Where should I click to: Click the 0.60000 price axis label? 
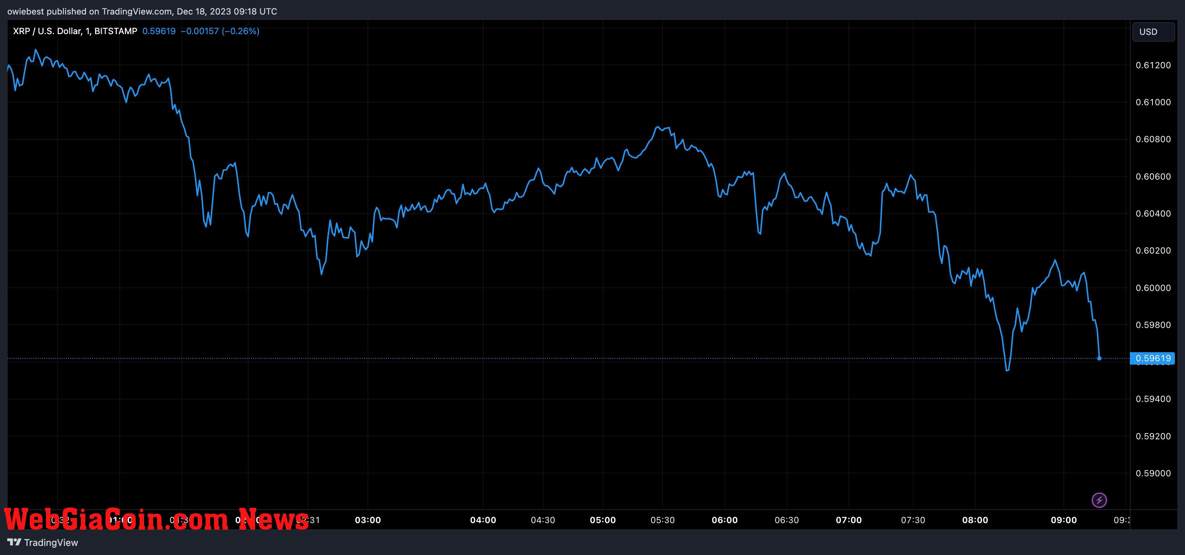pyautogui.click(x=1153, y=288)
